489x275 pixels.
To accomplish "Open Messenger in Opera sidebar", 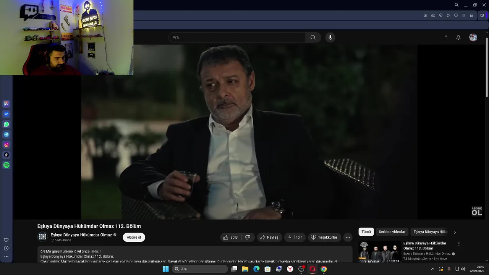I will pyautogui.click(x=6, y=114).
